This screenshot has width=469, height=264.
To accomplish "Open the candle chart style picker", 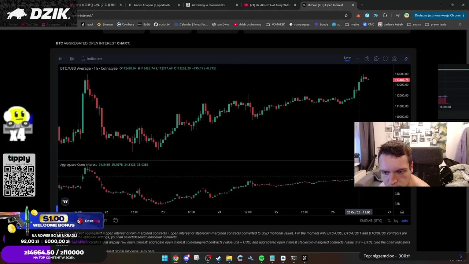I will coord(72,59).
